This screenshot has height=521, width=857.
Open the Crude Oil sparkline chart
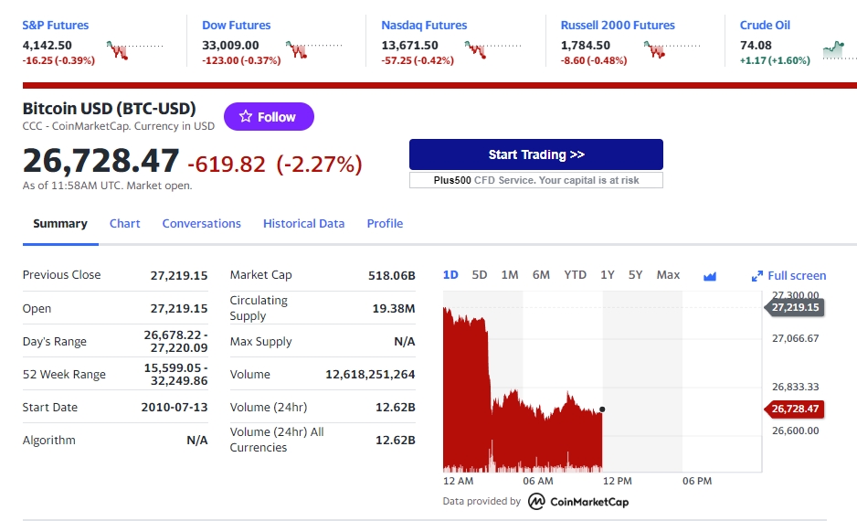(x=840, y=50)
